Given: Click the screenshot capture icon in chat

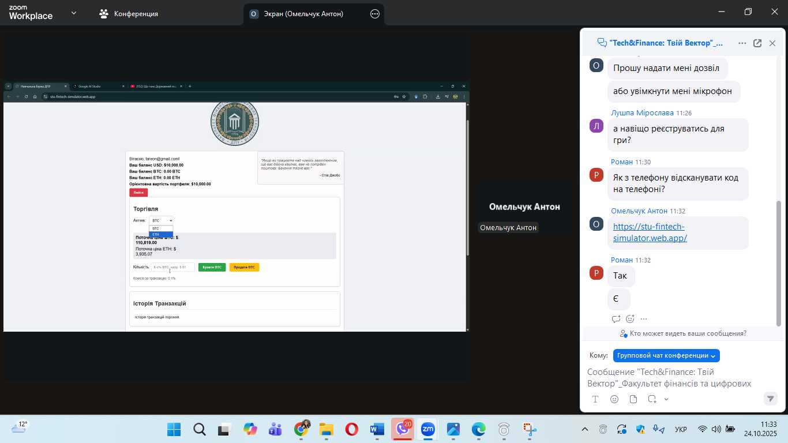Looking at the screenshot, I should pyautogui.click(x=652, y=399).
